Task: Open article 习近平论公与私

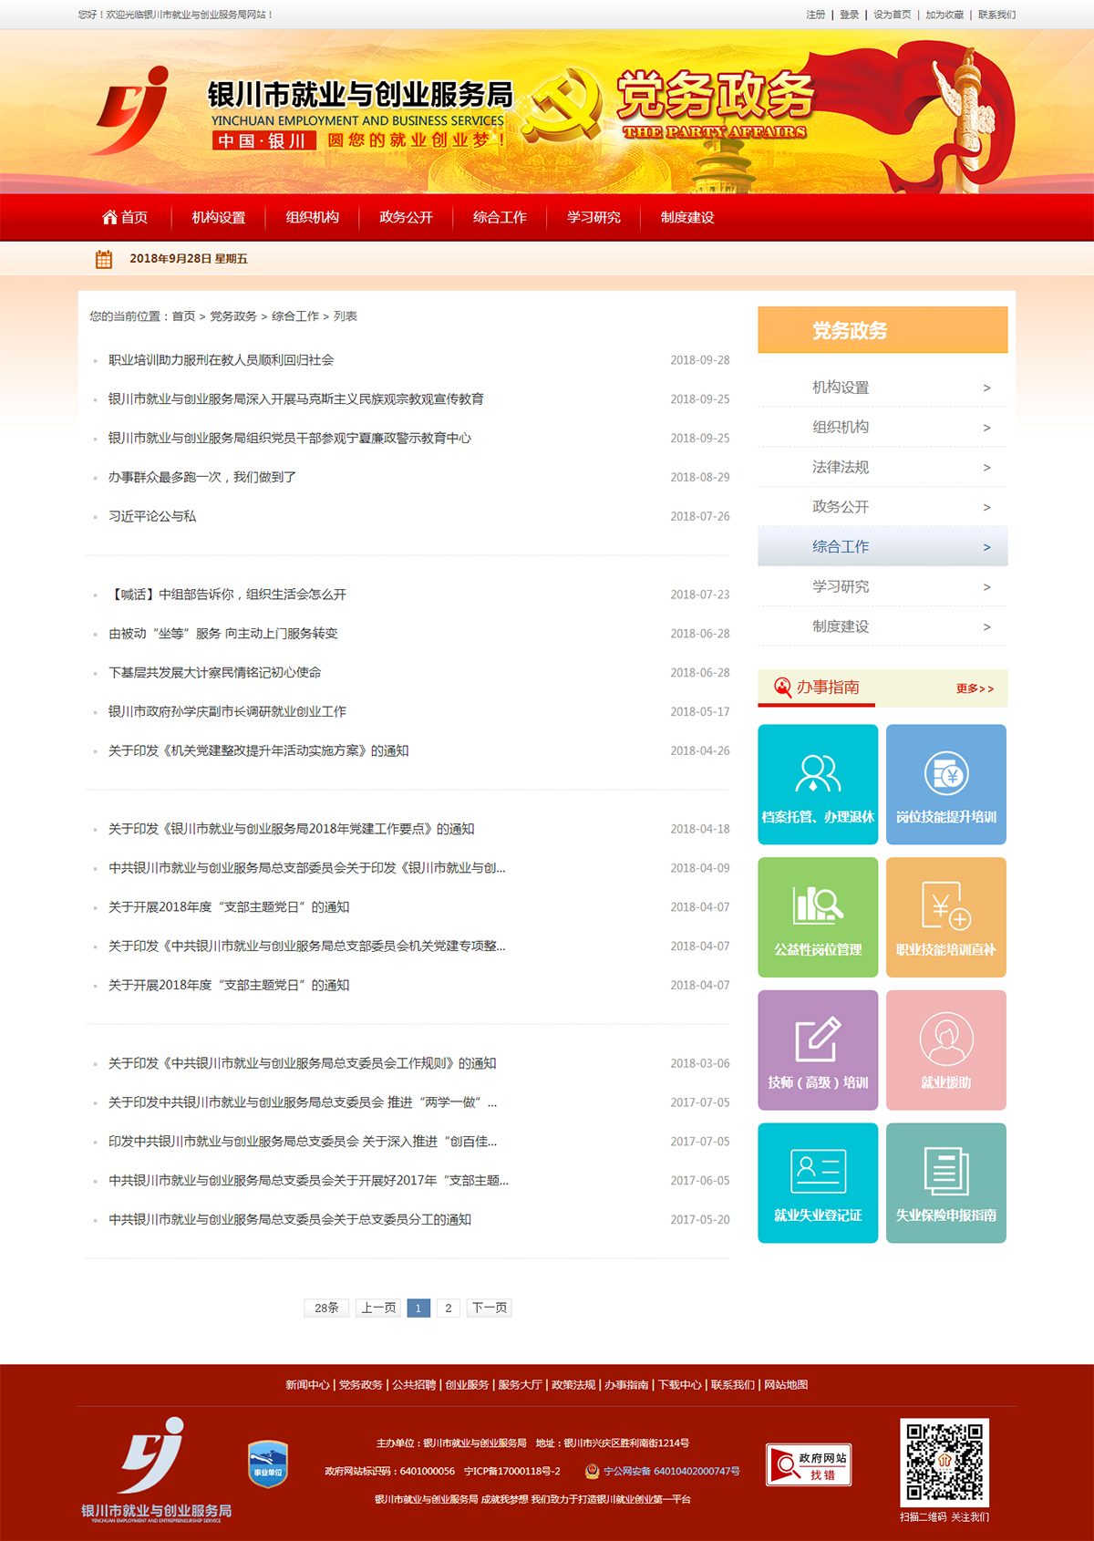Action: (x=152, y=516)
